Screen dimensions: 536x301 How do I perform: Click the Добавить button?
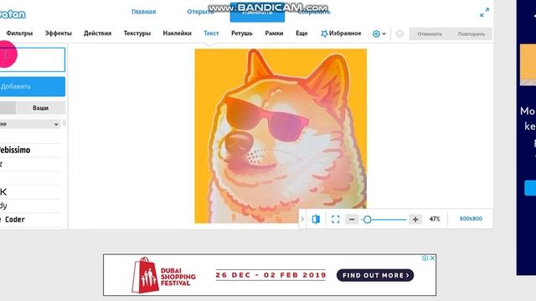tap(33, 86)
